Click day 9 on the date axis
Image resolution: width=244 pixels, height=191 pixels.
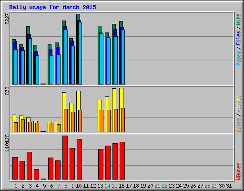click(x=73, y=186)
